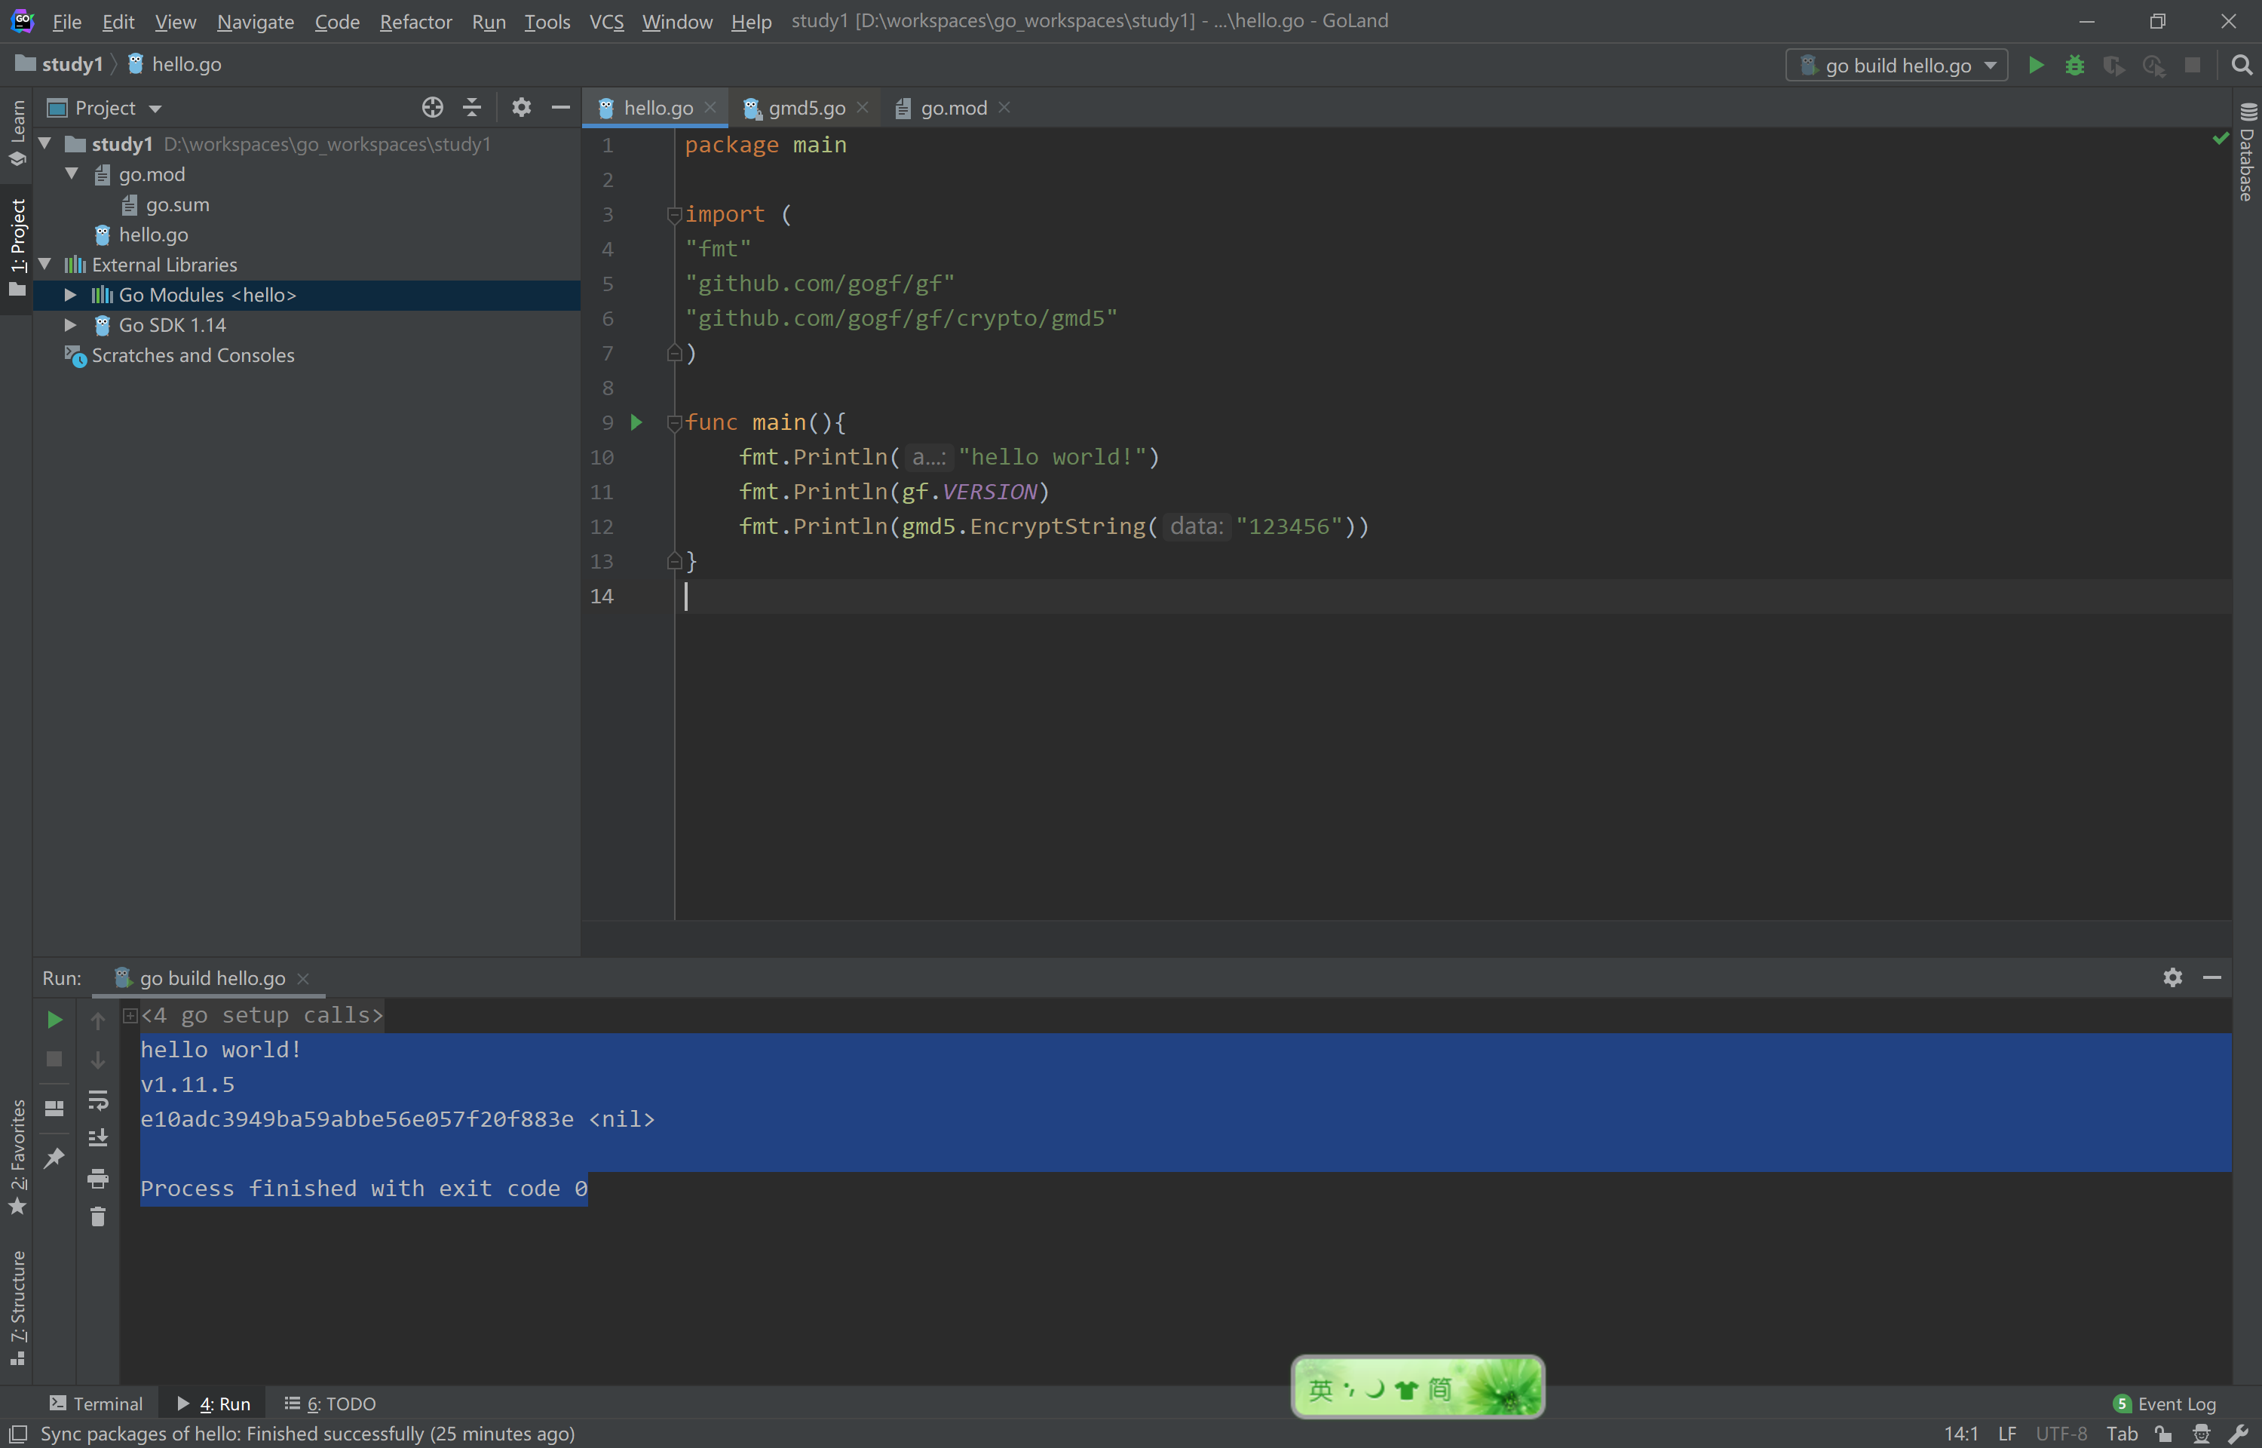Click the print icon in Run panel
The image size is (2262, 1448).
(98, 1178)
